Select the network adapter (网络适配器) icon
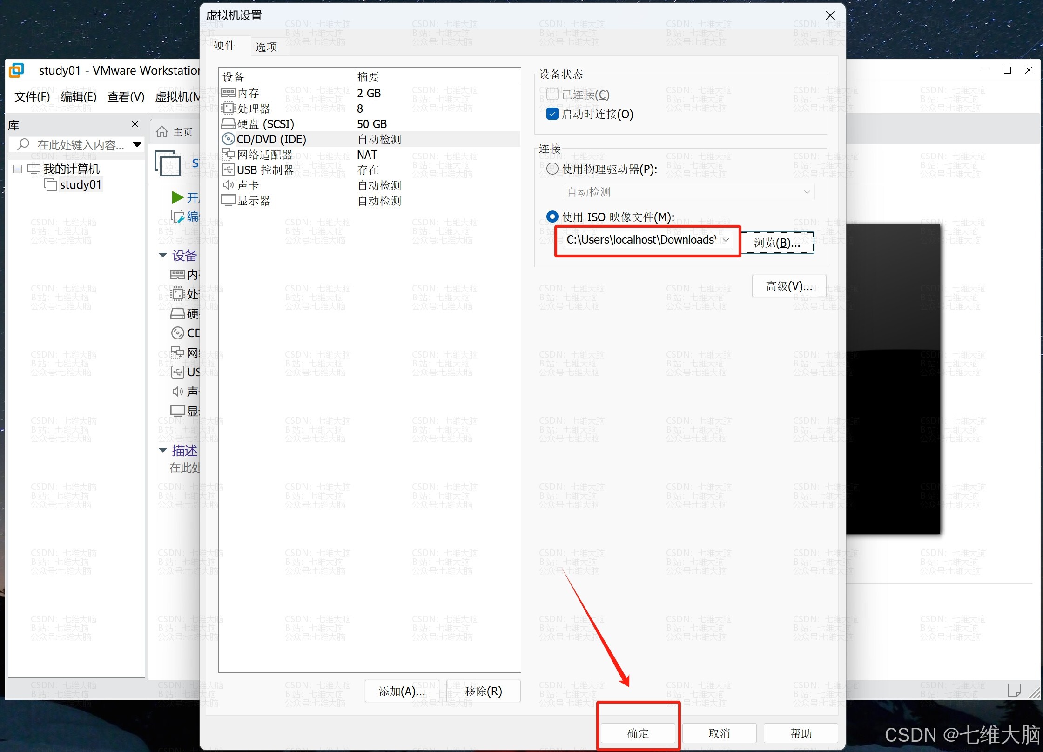 pos(228,154)
